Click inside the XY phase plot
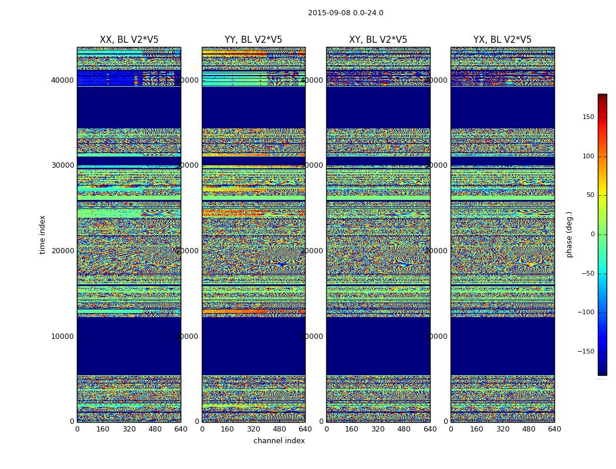This screenshot has width=616, height=469. [378, 235]
